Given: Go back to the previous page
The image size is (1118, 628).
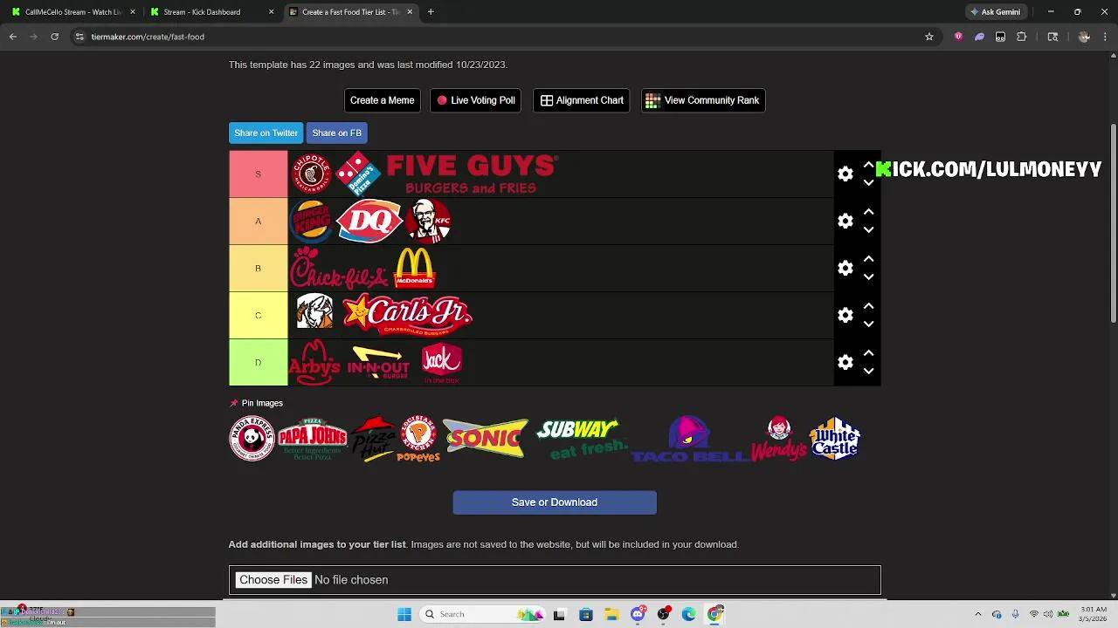Looking at the screenshot, I should pyautogui.click(x=12, y=37).
